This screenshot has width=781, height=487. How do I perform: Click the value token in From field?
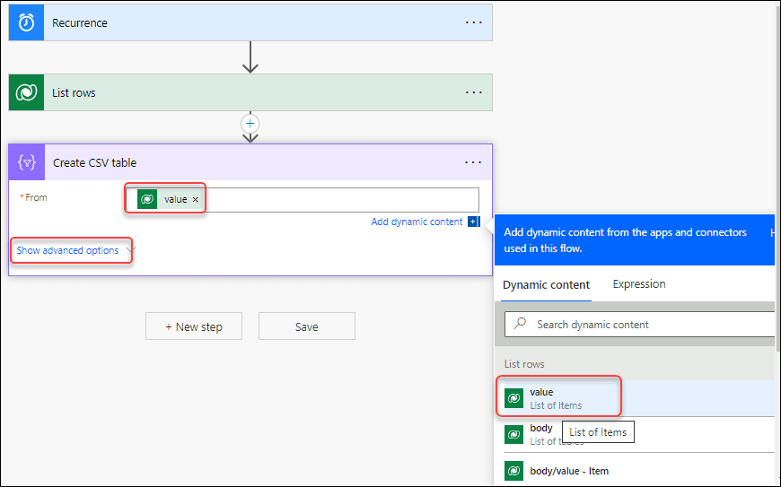point(171,199)
